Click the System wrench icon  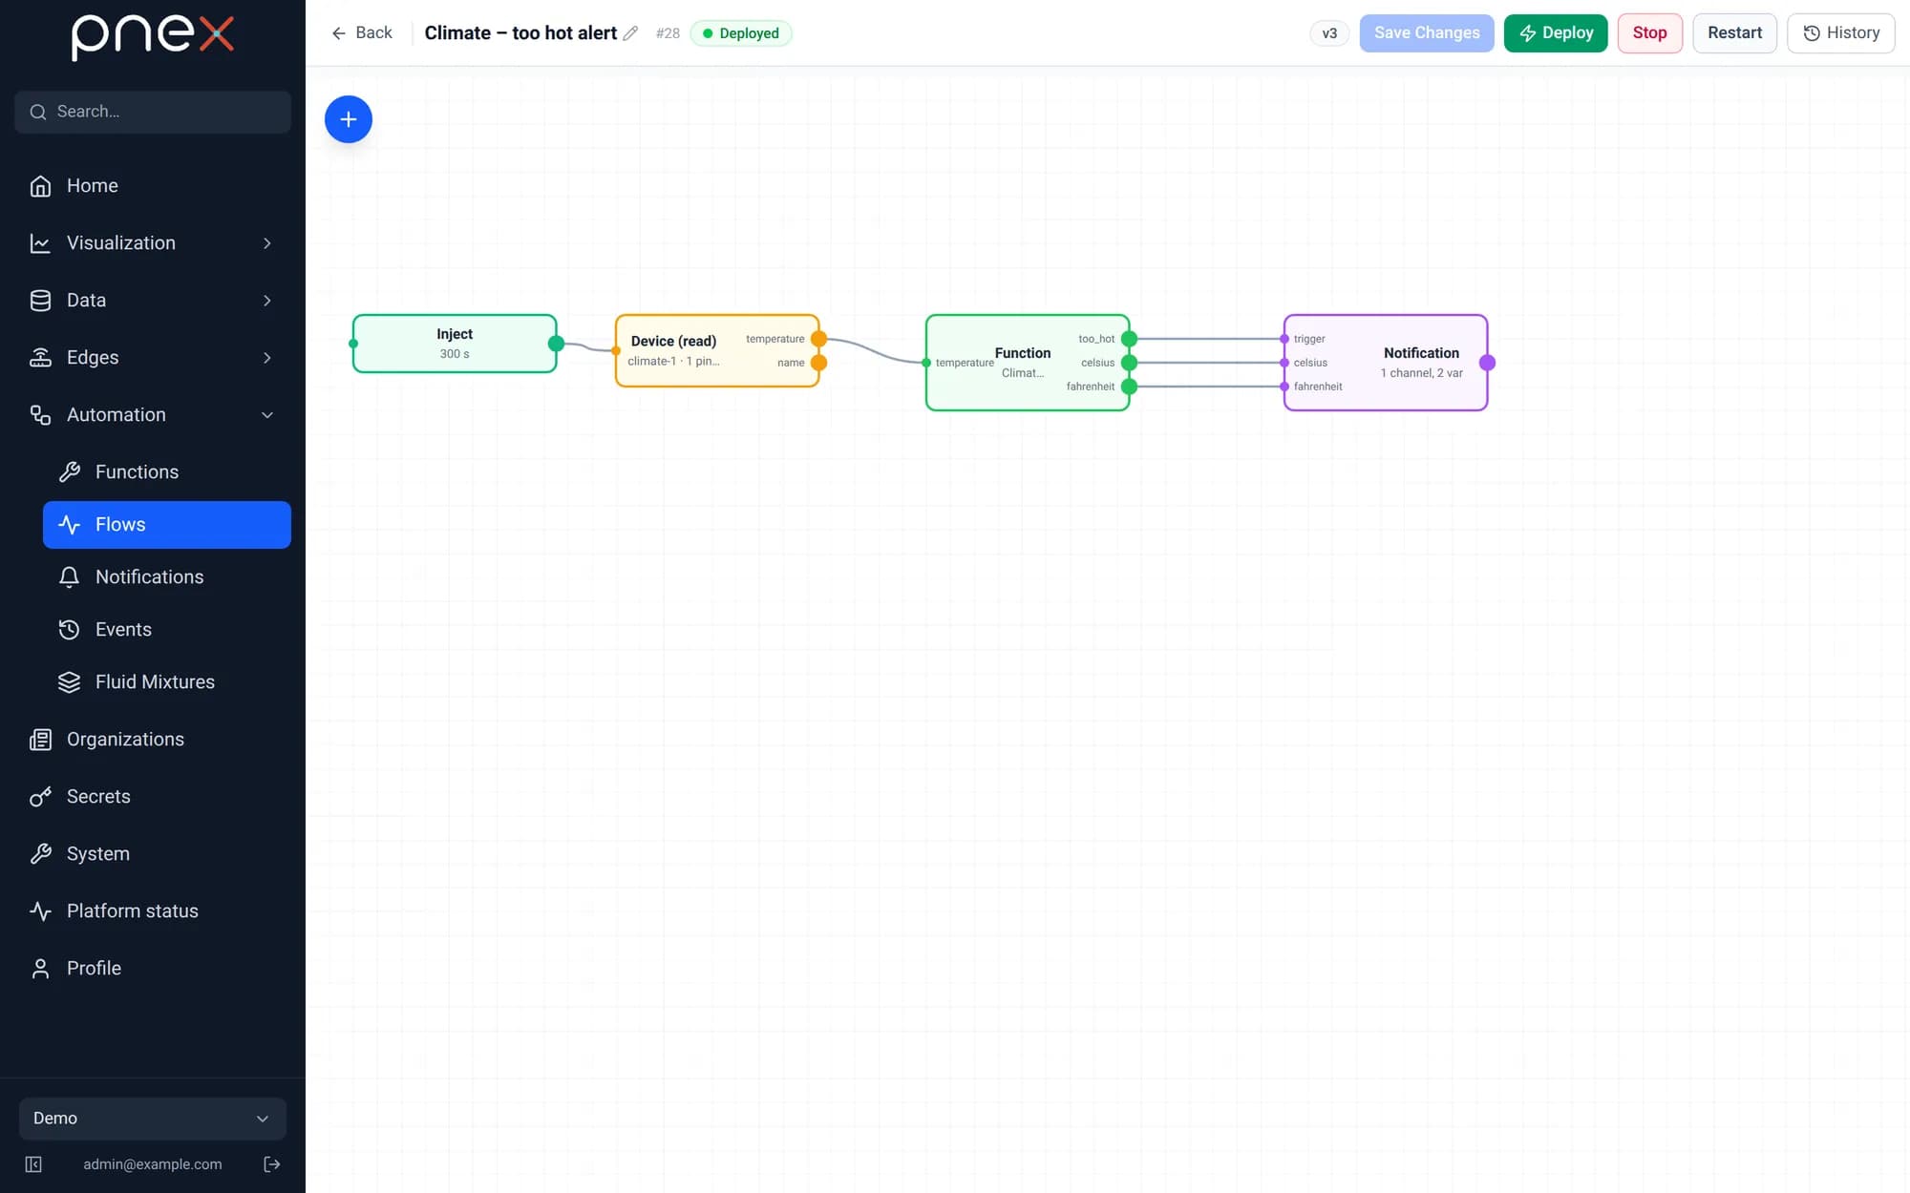[40, 854]
